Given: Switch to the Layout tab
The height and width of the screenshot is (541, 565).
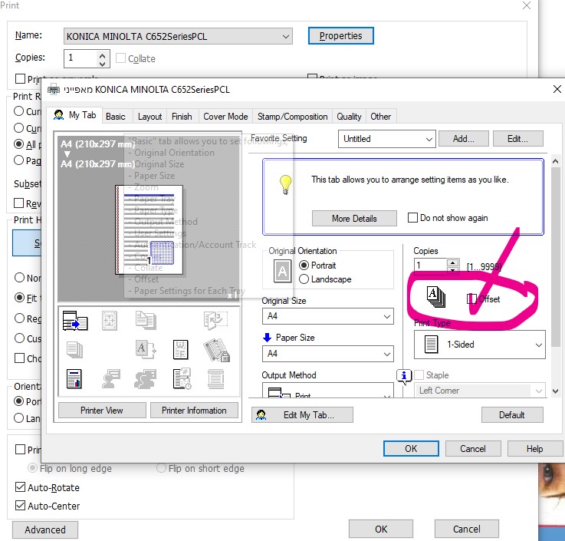Looking at the screenshot, I should tap(149, 117).
